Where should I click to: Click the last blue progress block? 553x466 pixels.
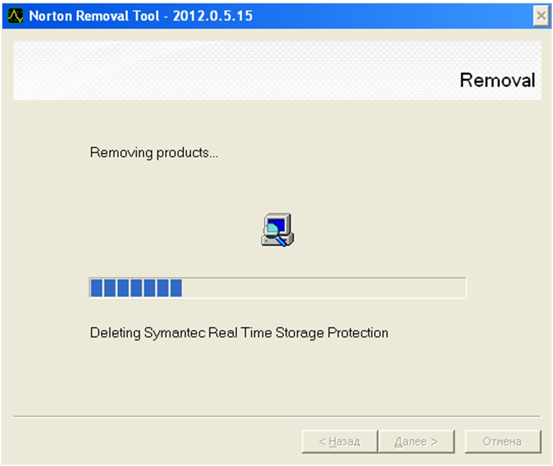[x=176, y=288]
